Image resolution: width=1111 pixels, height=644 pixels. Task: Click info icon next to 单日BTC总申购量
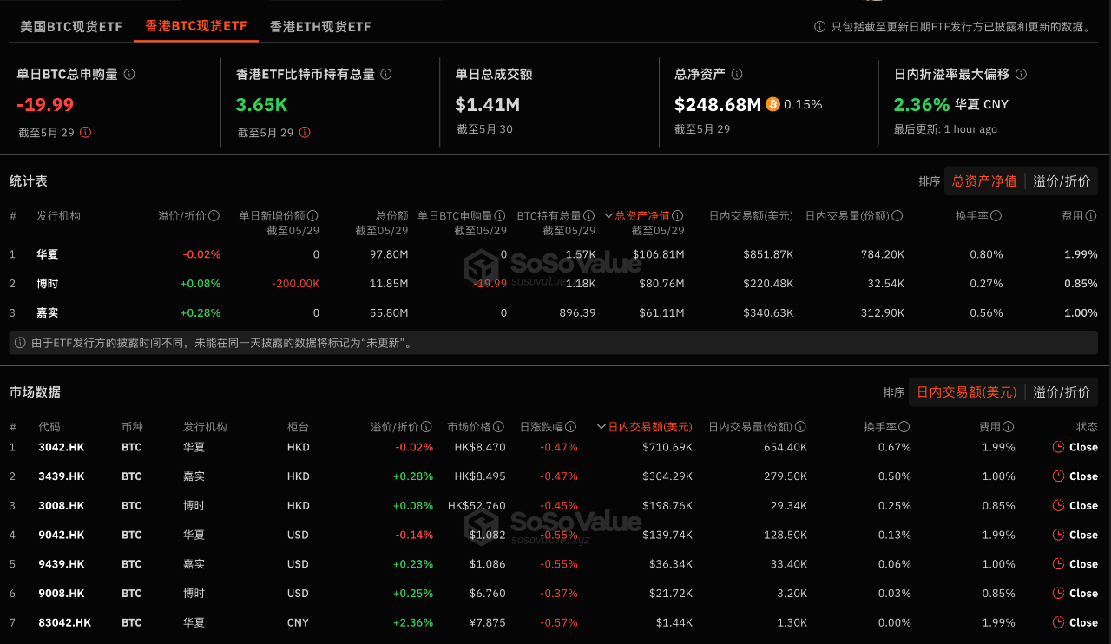(129, 75)
